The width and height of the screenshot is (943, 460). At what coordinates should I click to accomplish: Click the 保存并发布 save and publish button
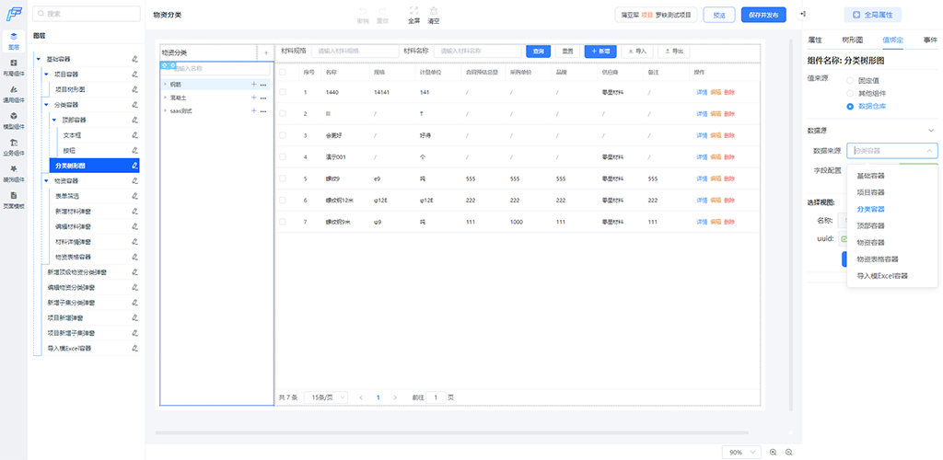[x=763, y=15]
